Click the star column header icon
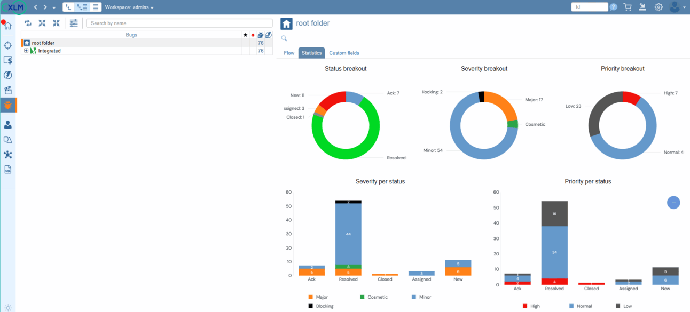The image size is (690, 312). tap(246, 35)
